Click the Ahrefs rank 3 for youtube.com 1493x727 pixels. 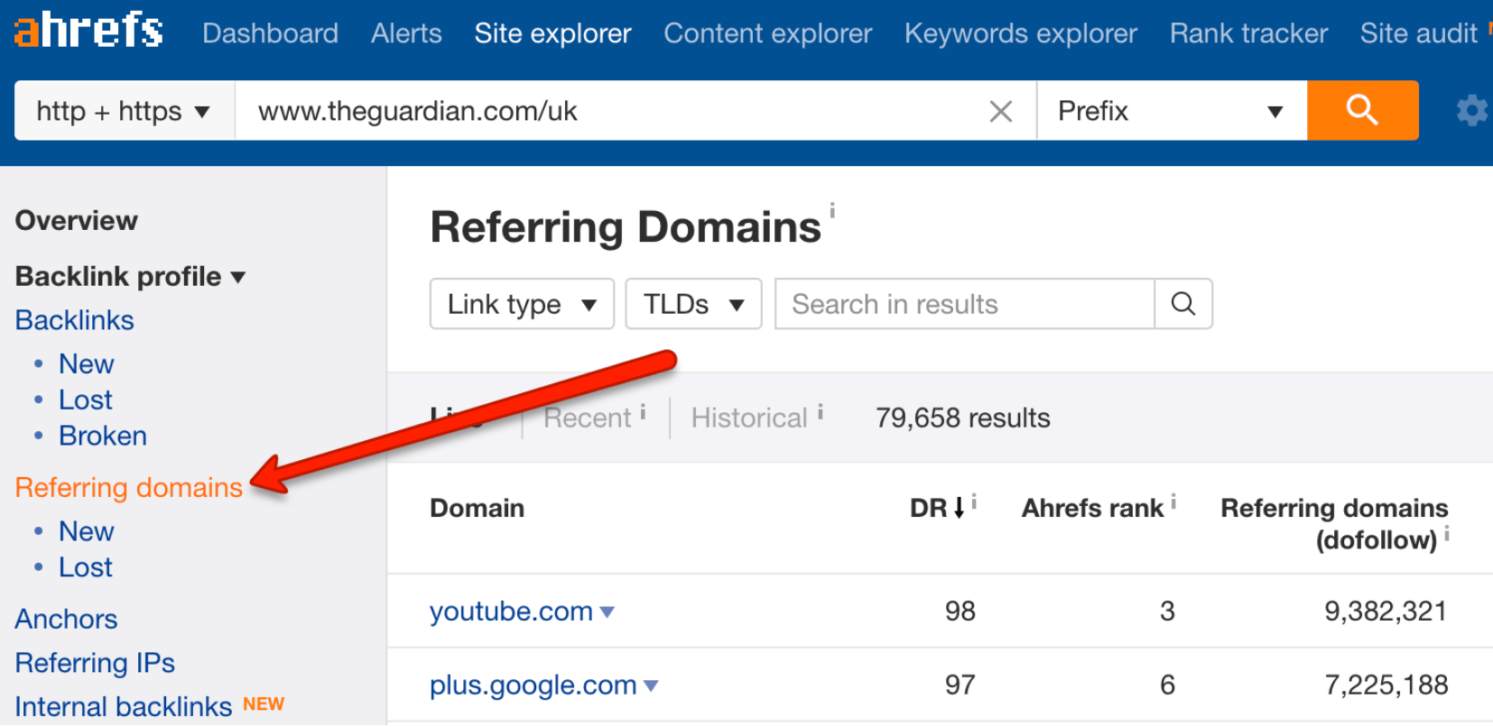click(x=1167, y=612)
